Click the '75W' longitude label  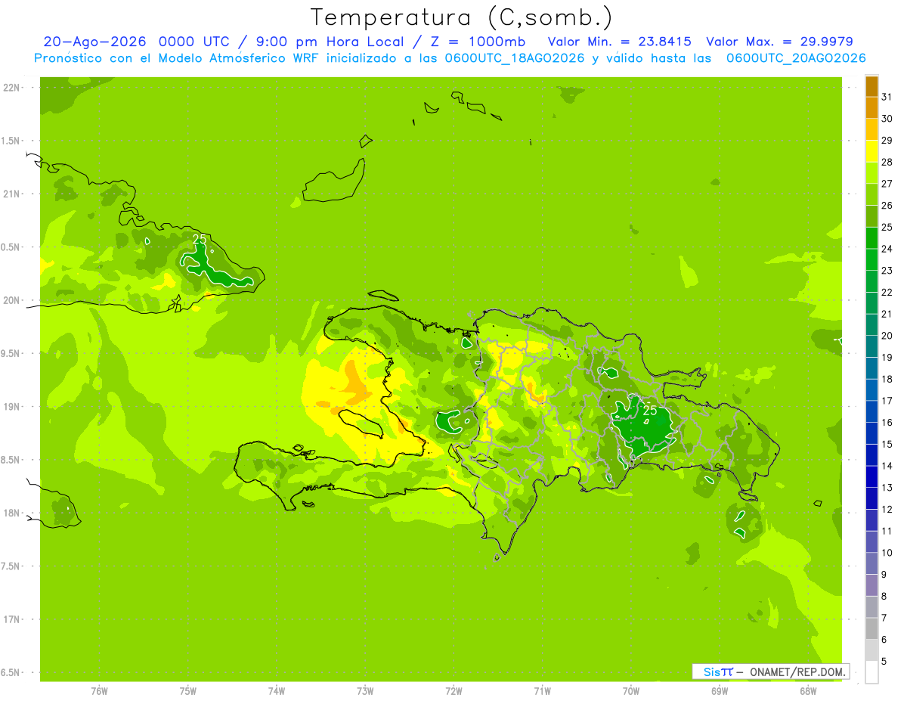188,691
